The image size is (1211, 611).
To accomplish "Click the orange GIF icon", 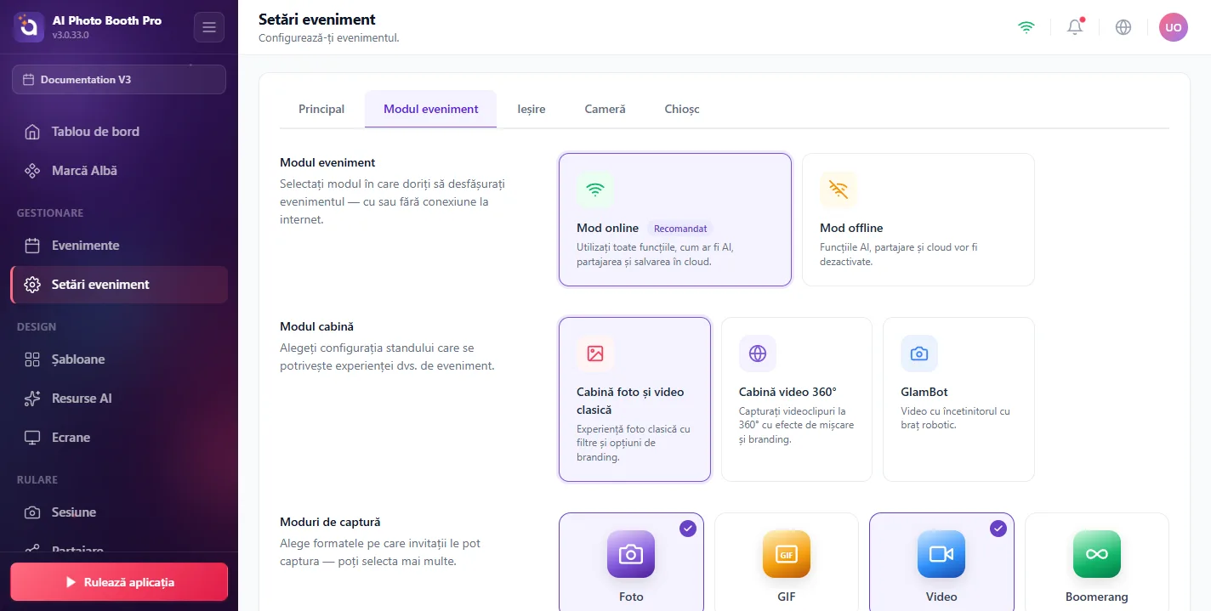I will pos(787,554).
